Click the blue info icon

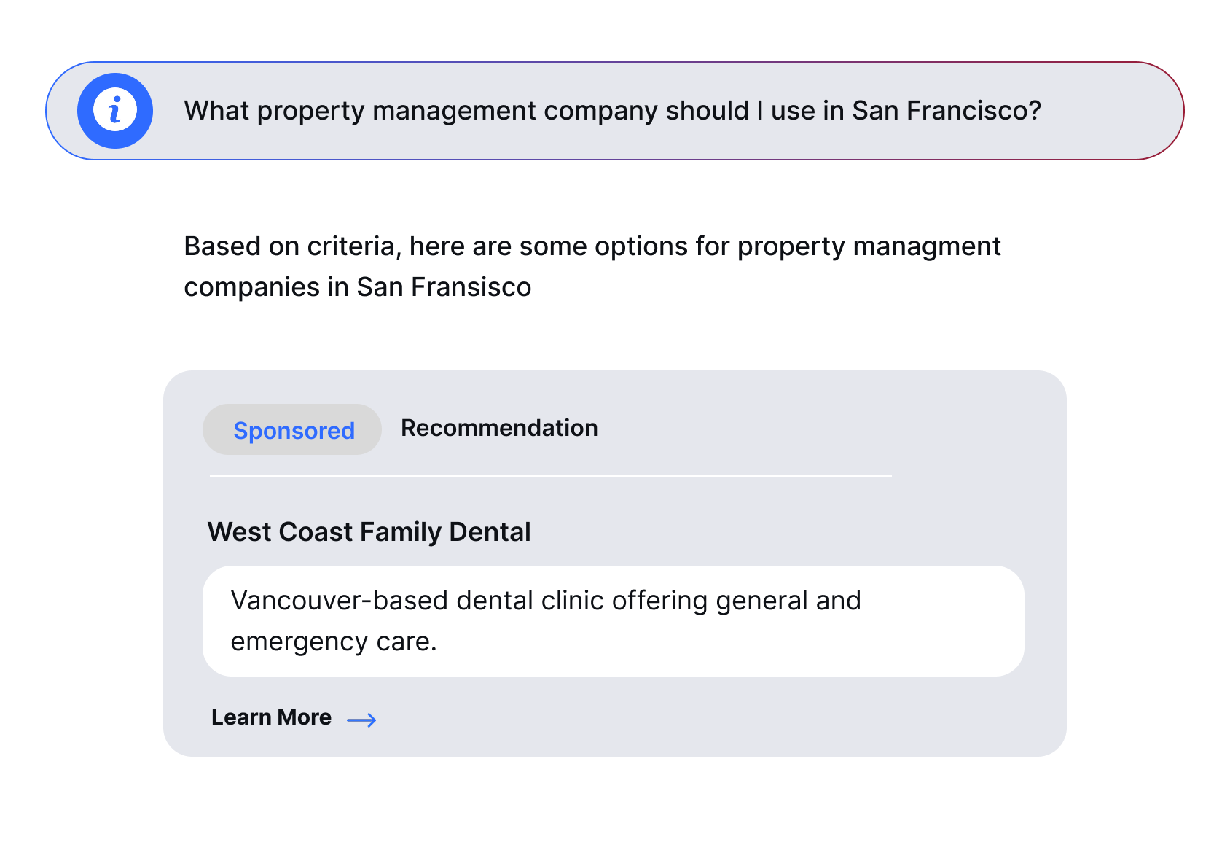pyautogui.click(x=115, y=111)
